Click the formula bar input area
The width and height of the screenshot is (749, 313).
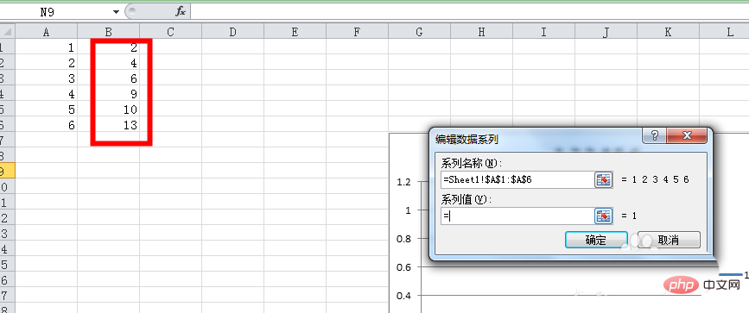469,12
